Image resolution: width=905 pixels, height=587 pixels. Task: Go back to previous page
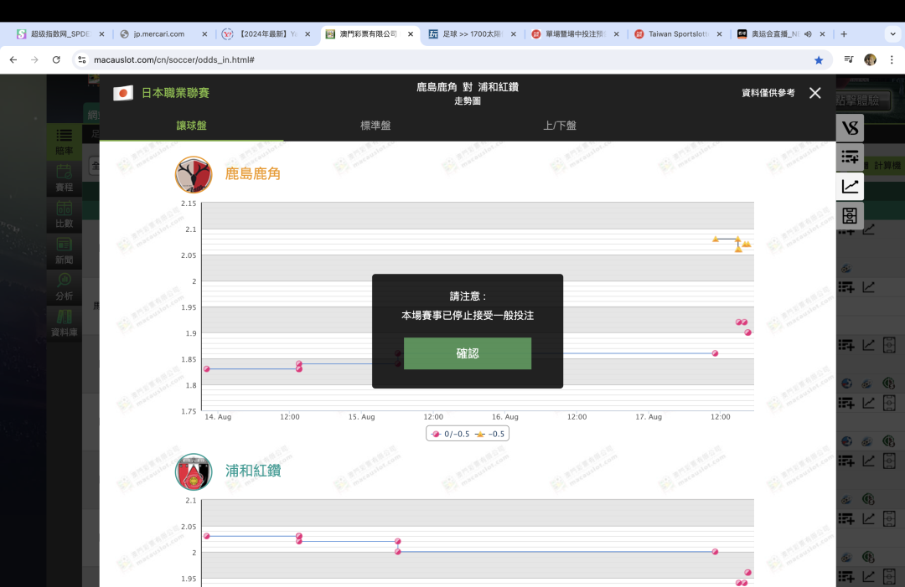tap(13, 59)
